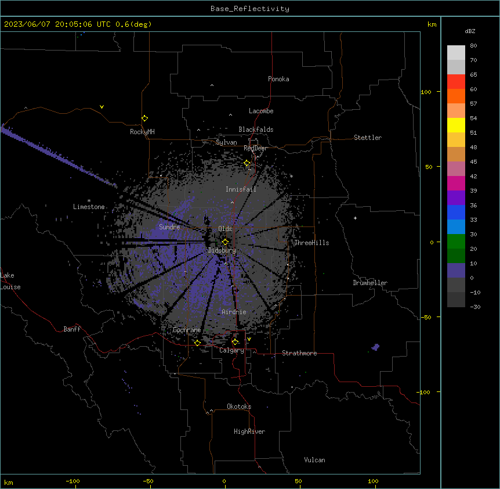Click the Base_Reflectivity title text
Image resolution: width=500 pixels, height=489 pixels.
tap(250, 9)
